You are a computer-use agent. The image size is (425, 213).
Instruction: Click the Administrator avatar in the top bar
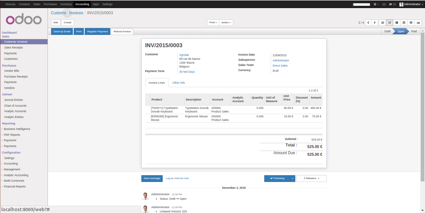pyautogui.click(x=401, y=4)
